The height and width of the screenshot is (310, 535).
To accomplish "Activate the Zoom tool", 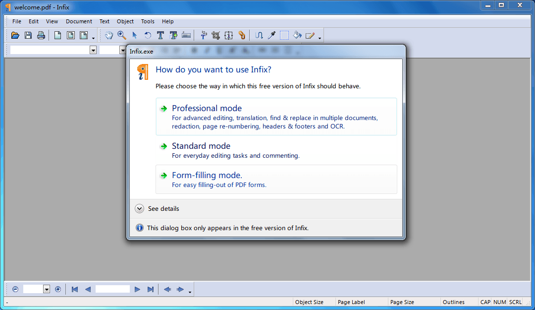I will click(x=122, y=35).
